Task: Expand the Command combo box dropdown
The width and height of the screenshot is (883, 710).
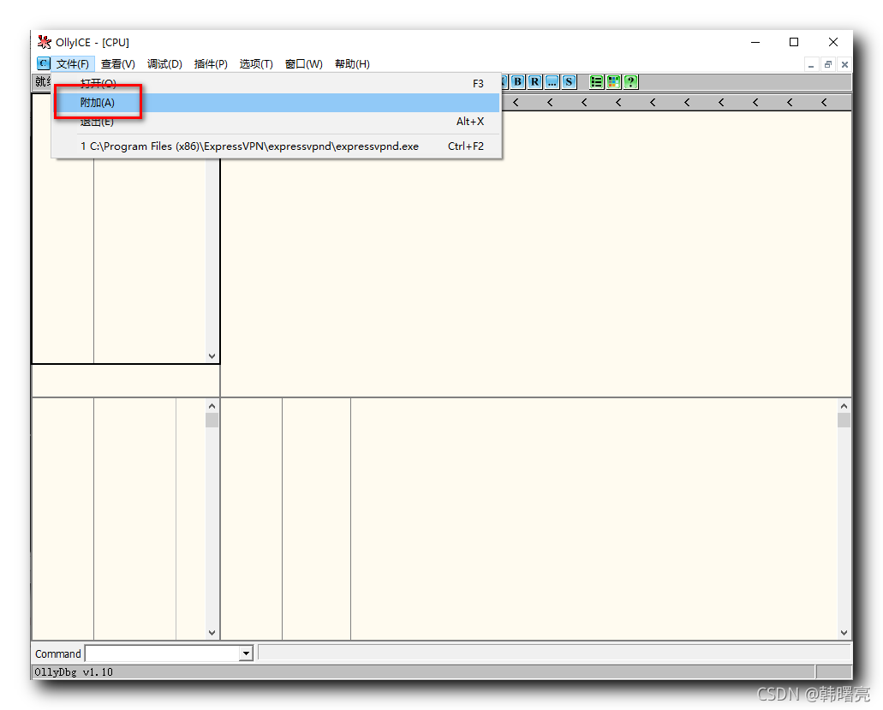Action: tap(246, 653)
